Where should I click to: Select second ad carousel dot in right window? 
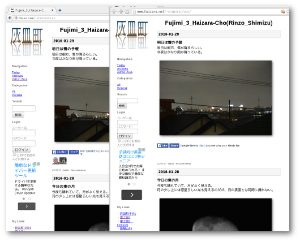pyautogui.click(x=135, y=184)
